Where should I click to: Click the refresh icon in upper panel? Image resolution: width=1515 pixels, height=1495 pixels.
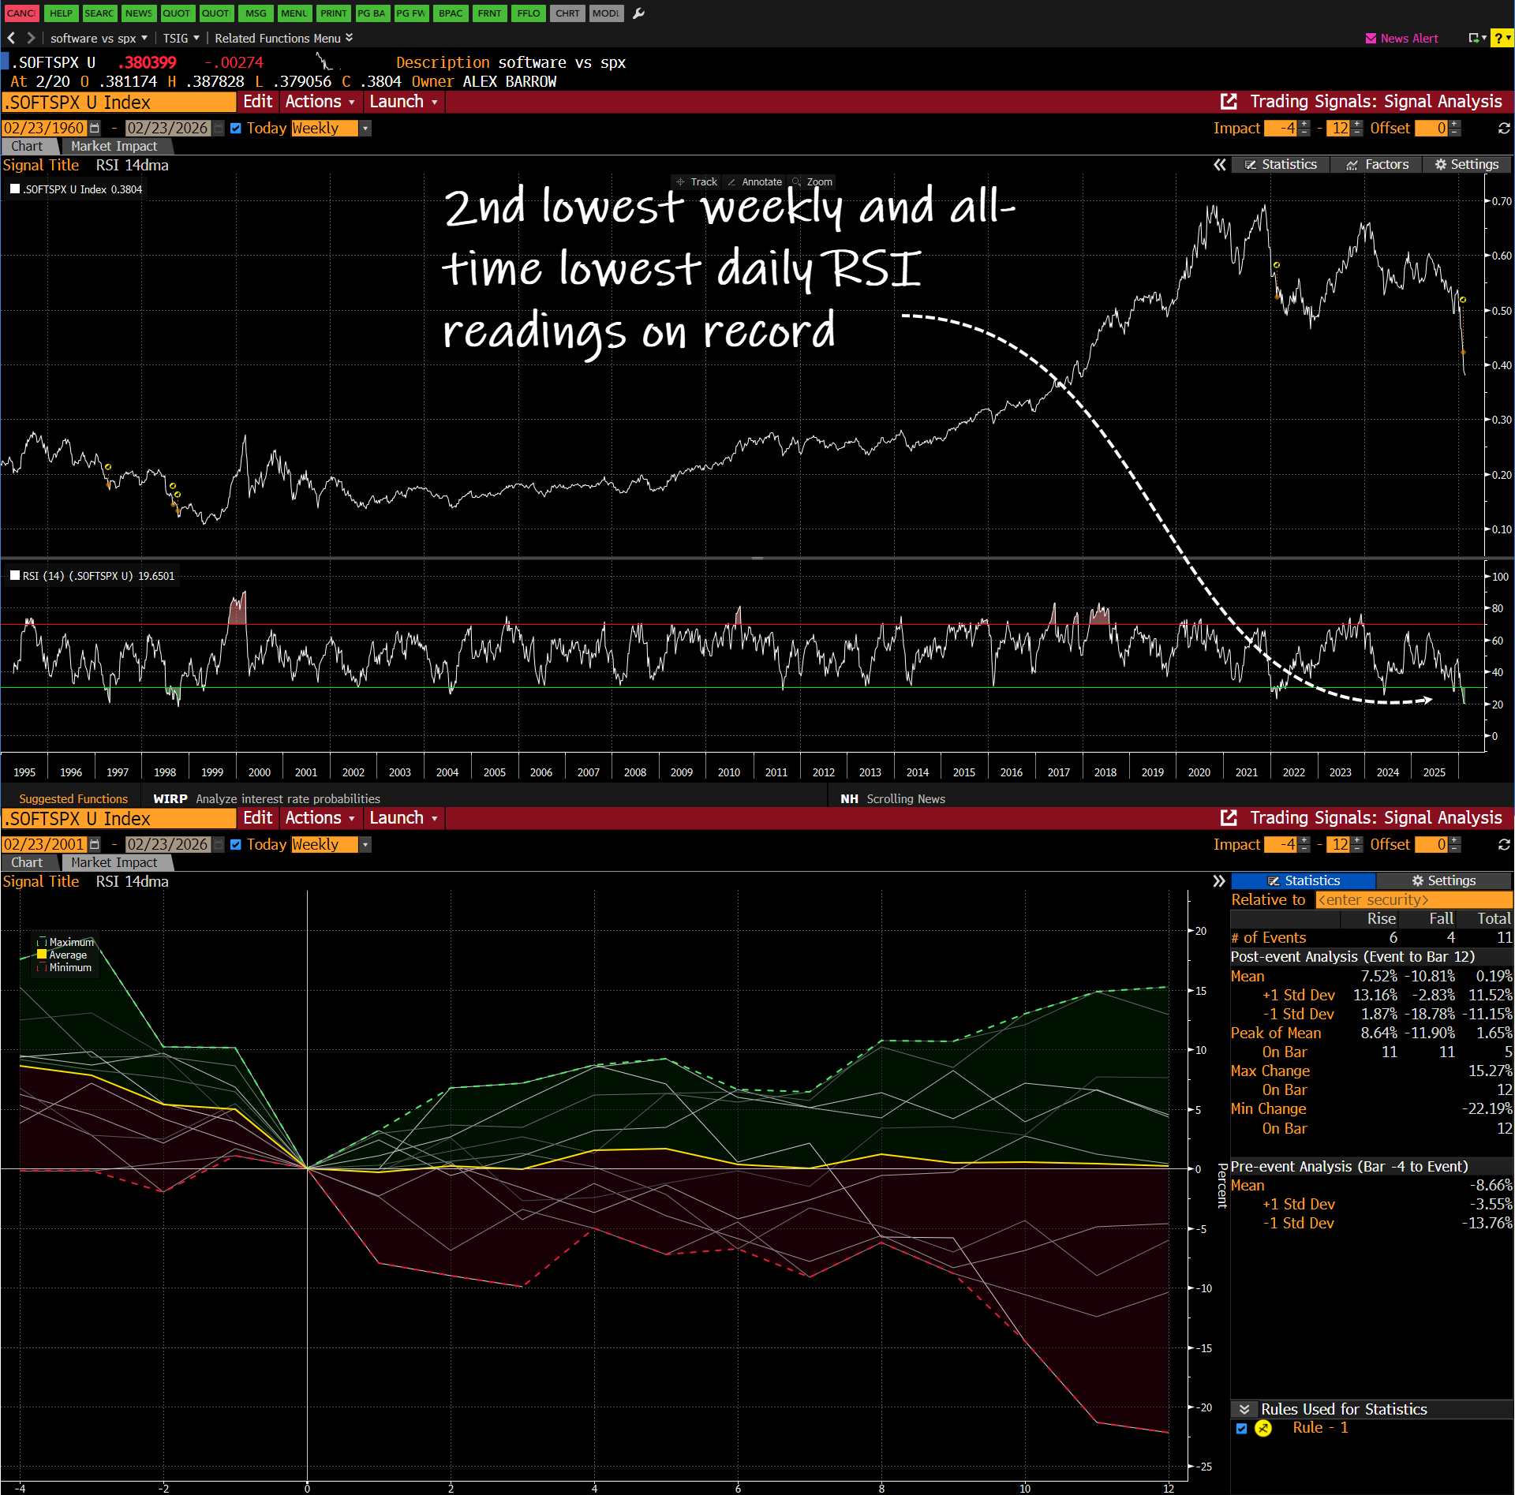click(1504, 128)
